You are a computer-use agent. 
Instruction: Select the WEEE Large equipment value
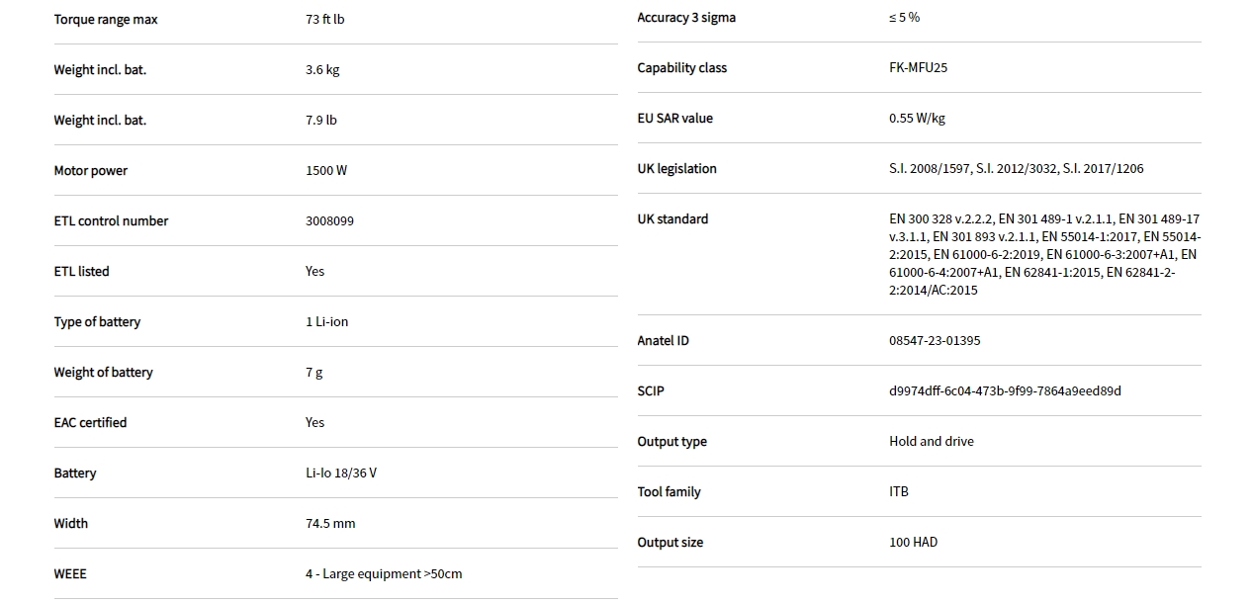pos(384,574)
